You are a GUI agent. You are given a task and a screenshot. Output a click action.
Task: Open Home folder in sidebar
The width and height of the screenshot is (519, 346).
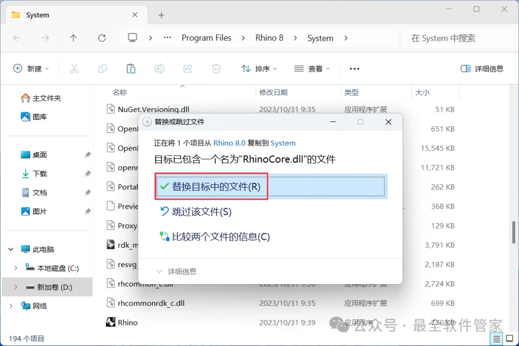(41, 98)
